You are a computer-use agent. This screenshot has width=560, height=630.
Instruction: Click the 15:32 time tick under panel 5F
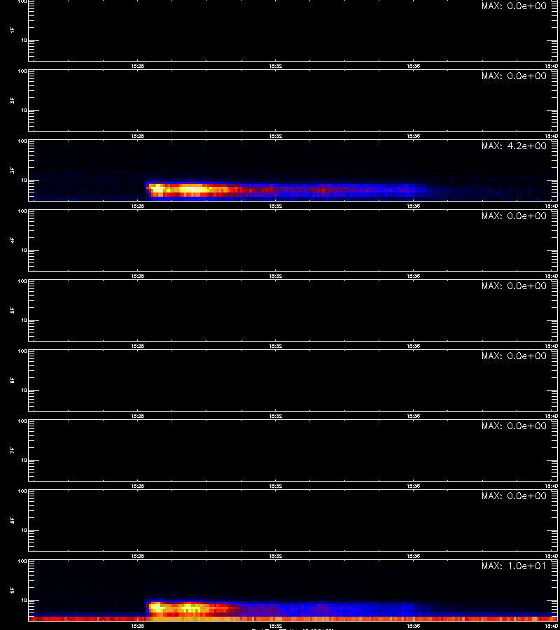[276, 346]
